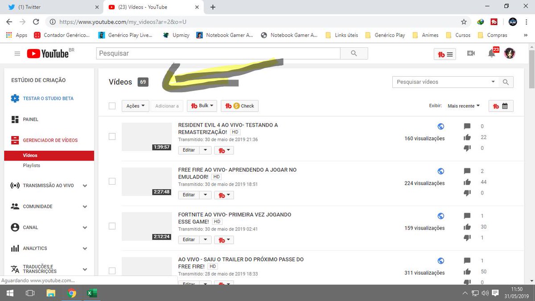Image resolution: width=535 pixels, height=301 pixels.
Task: Open Excel from the taskbar
Action: pyautogui.click(x=92, y=293)
